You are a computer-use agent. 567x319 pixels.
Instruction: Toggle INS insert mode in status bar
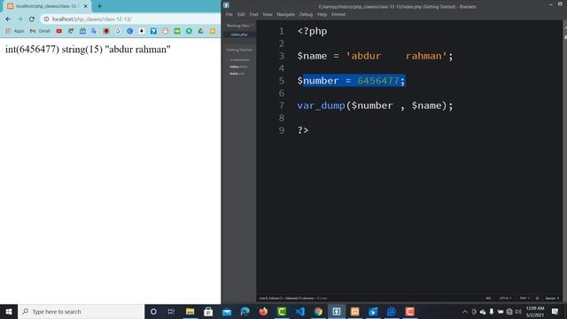point(488,299)
